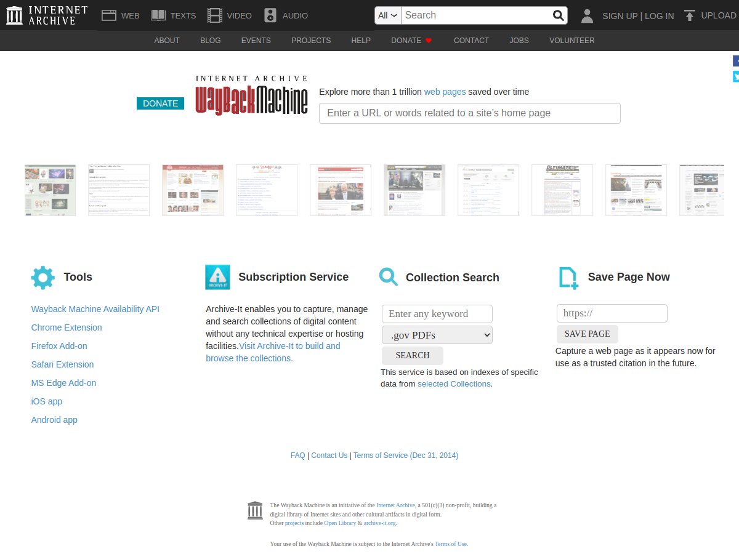
Task: Click the Internet Archive logo icon
Action: [x=14, y=15]
